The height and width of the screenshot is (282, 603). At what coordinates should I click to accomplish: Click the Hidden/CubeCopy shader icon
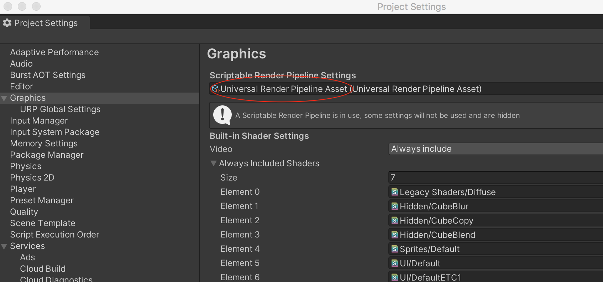coord(394,221)
